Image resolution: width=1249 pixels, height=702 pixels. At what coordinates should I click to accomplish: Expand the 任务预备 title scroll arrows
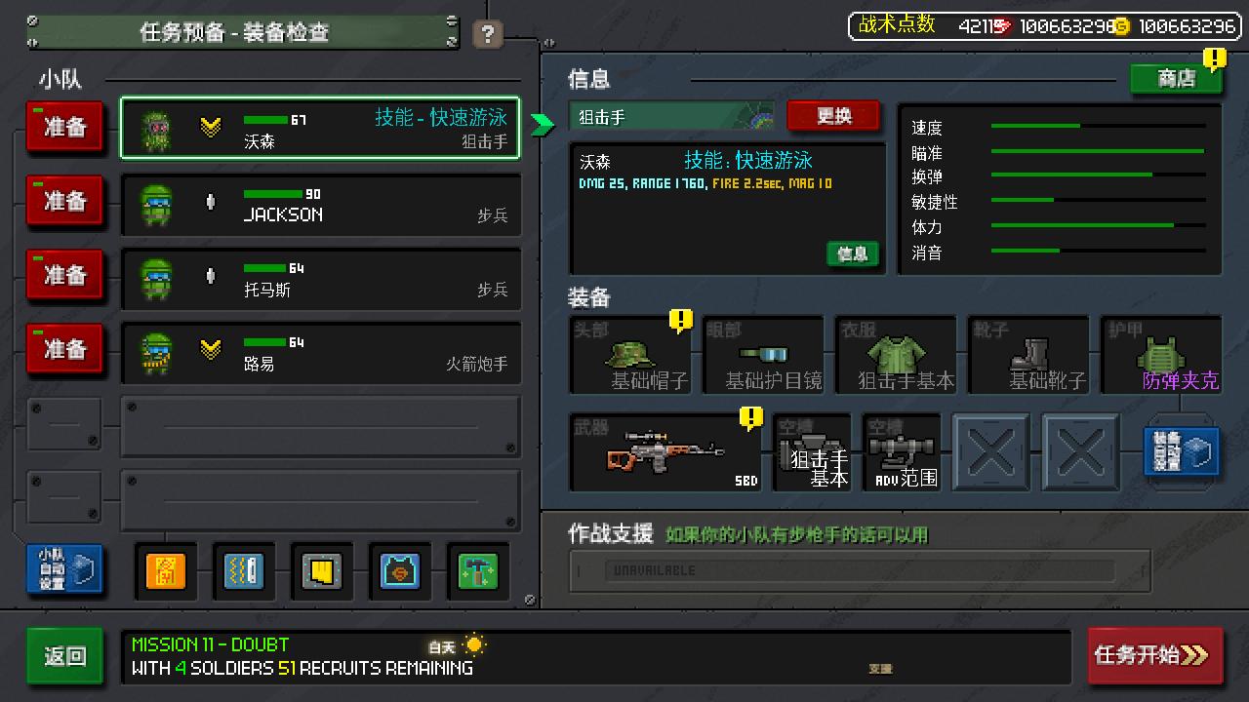tap(451, 31)
